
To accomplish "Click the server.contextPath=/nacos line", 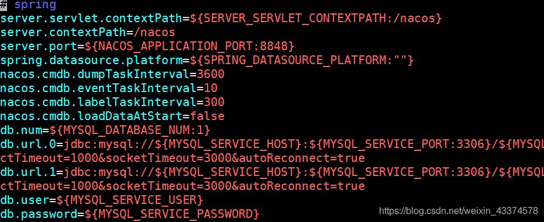I will (x=88, y=33).
